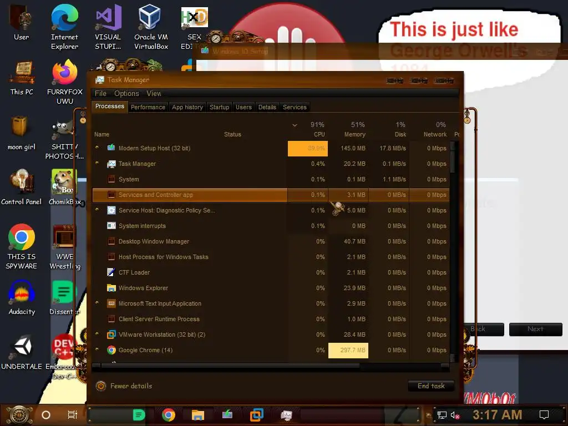The image size is (568, 426).
Task: Open WWE Wrestling desktop shortcut
Action: tap(65, 247)
